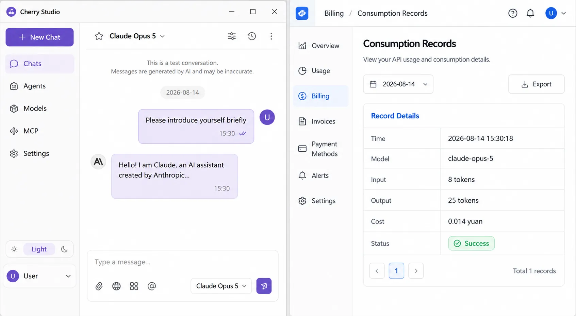Focus the Type a message input
Image resolution: width=576 pixels, height=316 pixels.
[183, 262]
